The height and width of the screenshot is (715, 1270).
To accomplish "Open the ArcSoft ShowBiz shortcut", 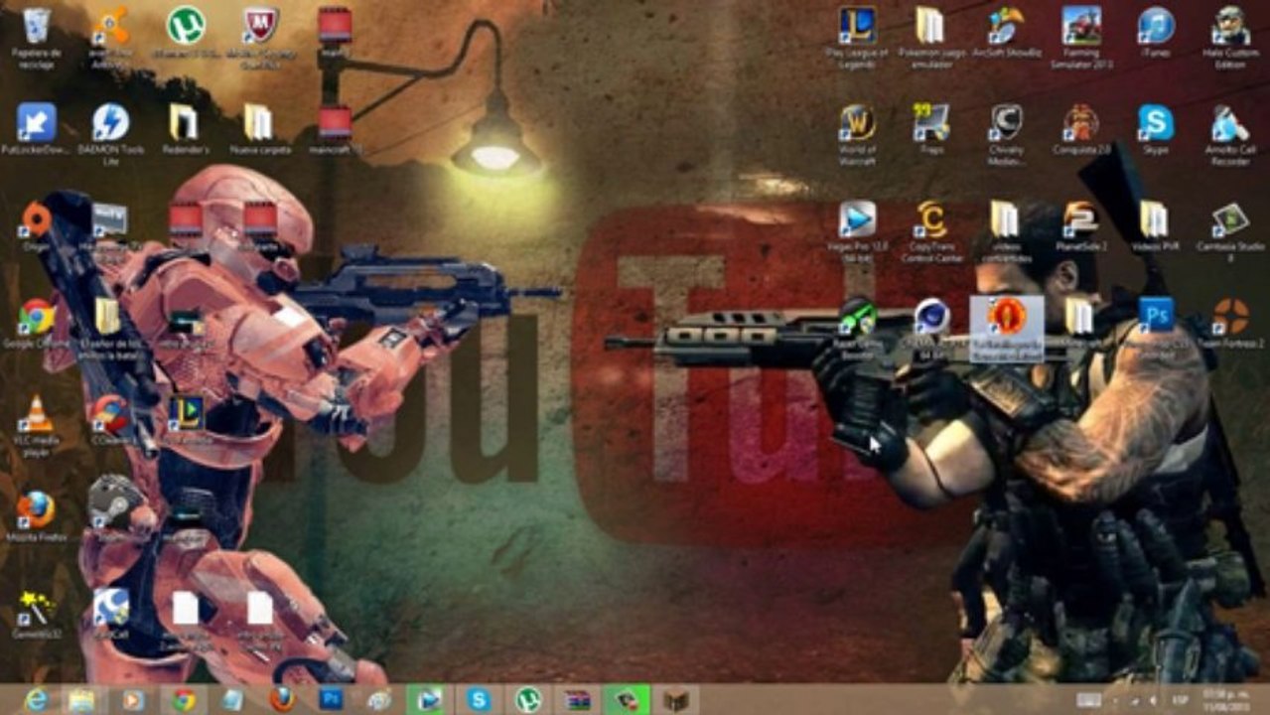I will pos(1006,33).
